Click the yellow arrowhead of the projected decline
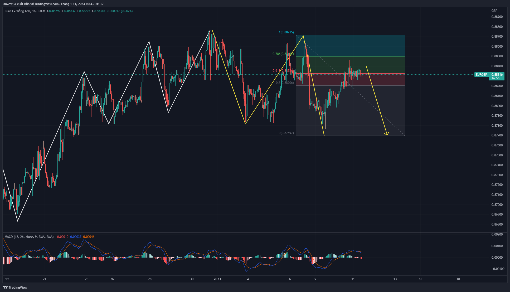 coord(387,134)
